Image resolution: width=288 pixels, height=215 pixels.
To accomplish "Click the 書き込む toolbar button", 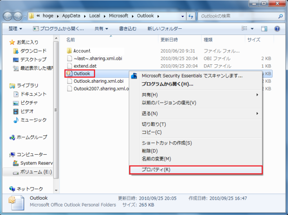I will coord(128,29).
